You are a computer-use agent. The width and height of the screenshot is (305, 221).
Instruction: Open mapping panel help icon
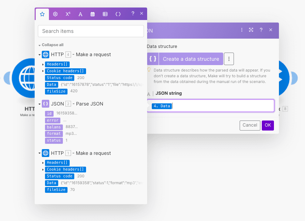point(133,14)
